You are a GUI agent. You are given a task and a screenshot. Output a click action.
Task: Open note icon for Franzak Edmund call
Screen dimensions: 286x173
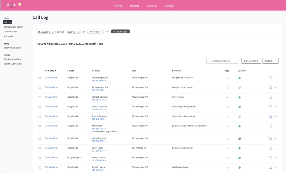[270, 97]
